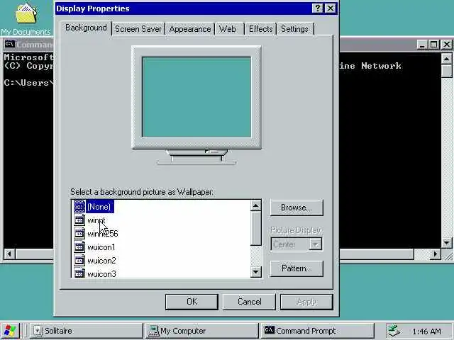Image resolution: width=454 pixels, height=340 pixels.
Task: Click the Apply button
Action: pyautogui.click(x=306, y=302)
